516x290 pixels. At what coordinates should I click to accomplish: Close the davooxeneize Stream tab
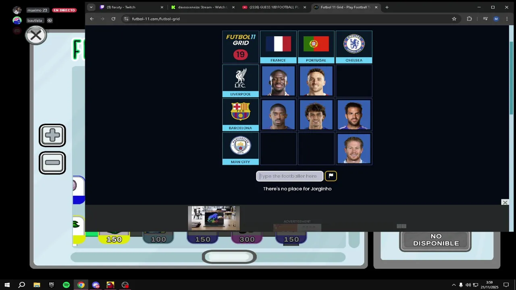click(233, 7)
